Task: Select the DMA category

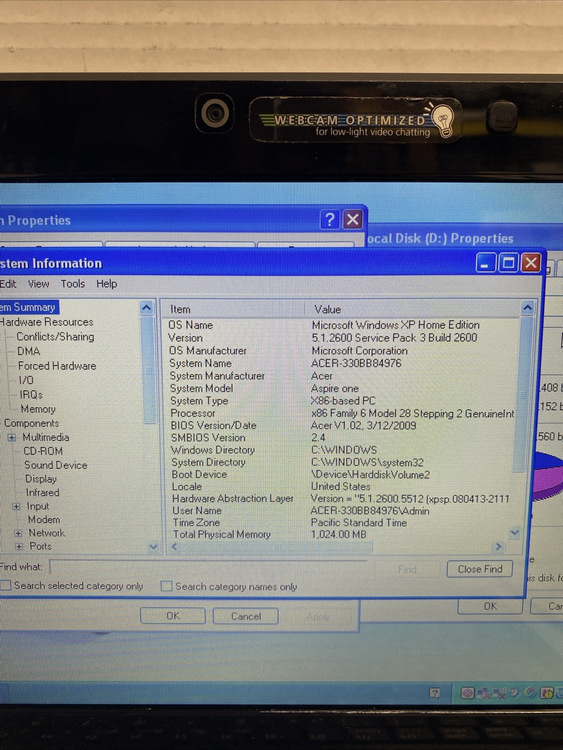Action: [x=29, y=351]
